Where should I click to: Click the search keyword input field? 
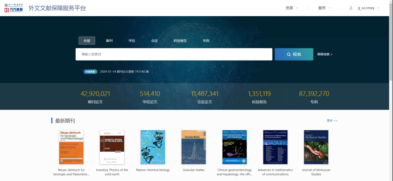click(174, 54)
